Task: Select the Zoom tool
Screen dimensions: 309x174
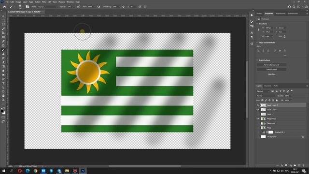Action: pos(3,100)
